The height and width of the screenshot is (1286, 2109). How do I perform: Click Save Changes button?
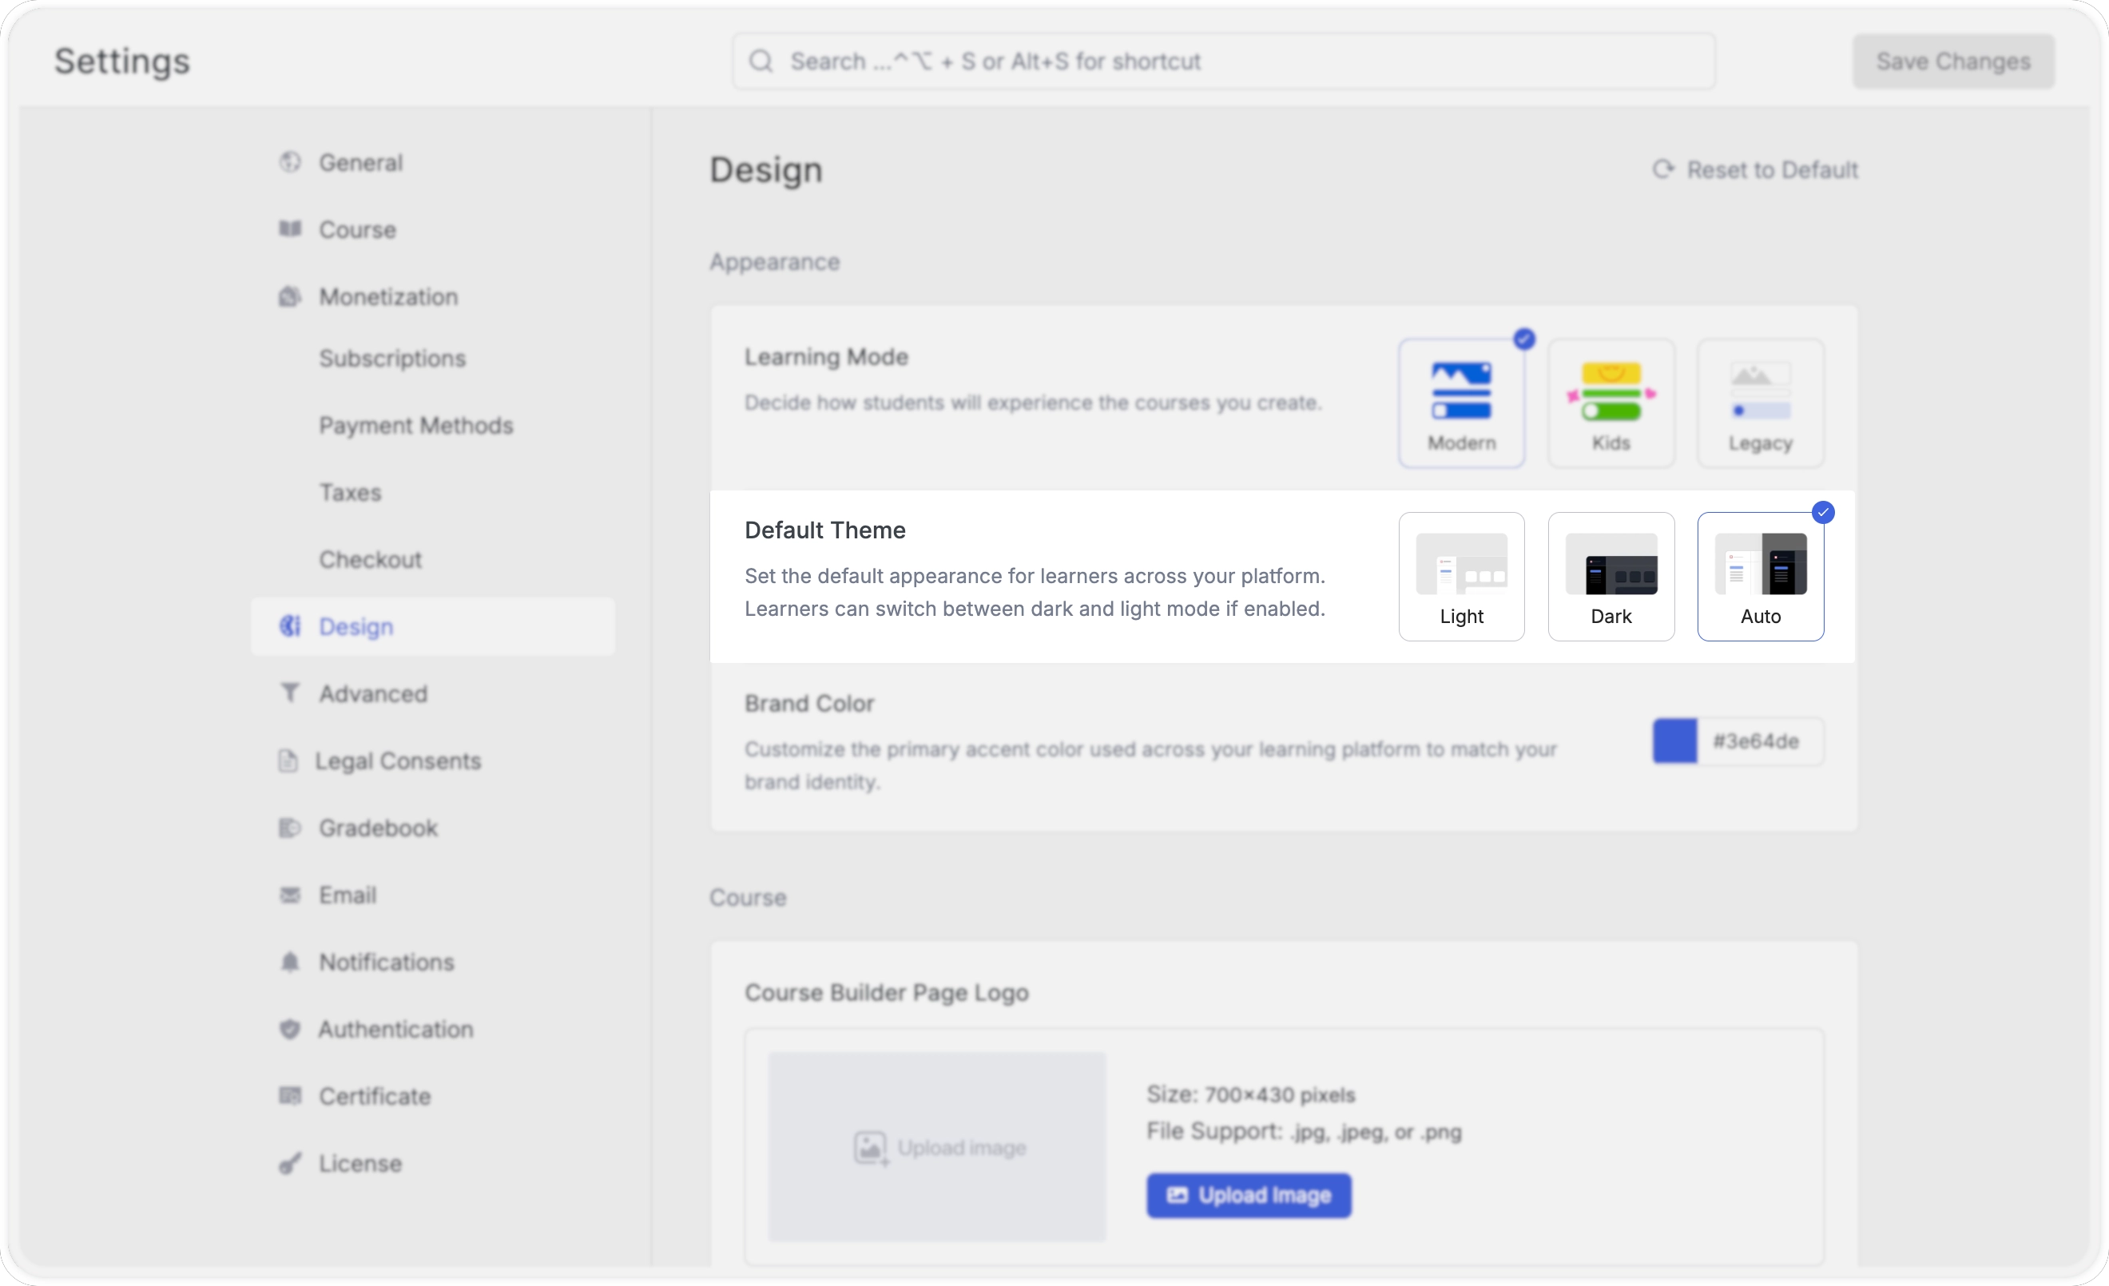(x=1953, y=61)
